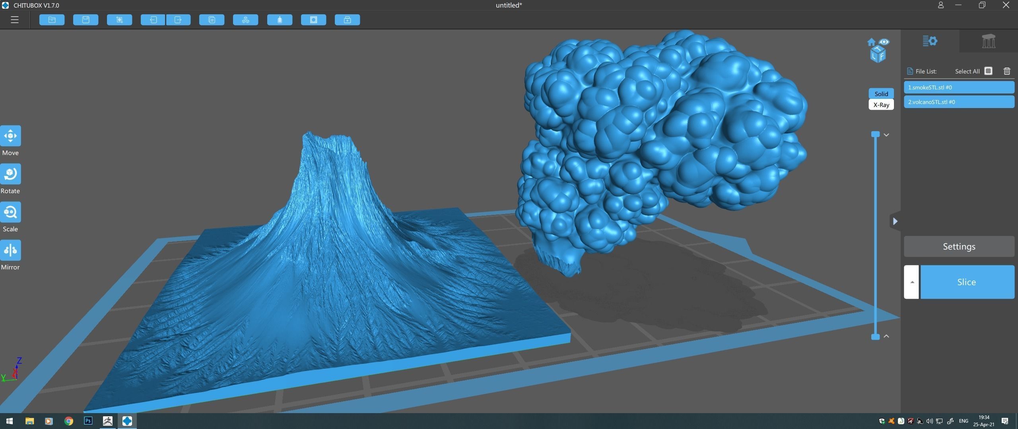Open a file using the folder toolbar icon
1018x429 pixels.
pos(52,19)
